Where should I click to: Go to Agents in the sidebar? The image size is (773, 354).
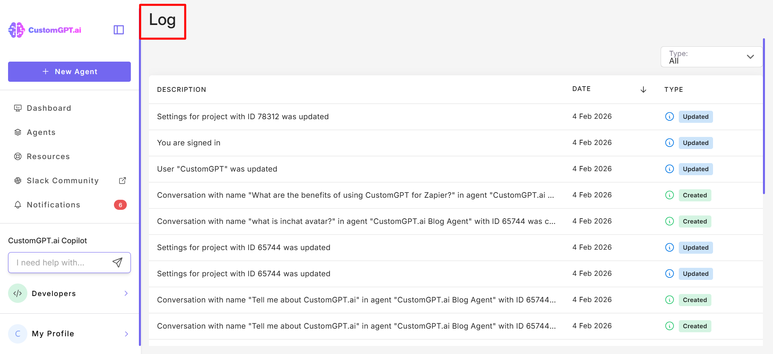click(41, 132)
